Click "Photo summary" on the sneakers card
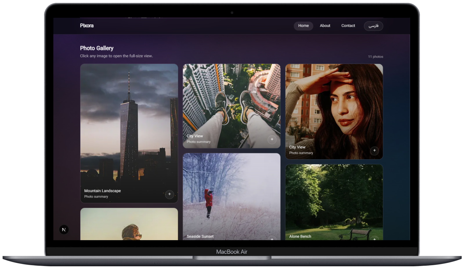This screenshot has height=270, width=466. click(198, 142)
